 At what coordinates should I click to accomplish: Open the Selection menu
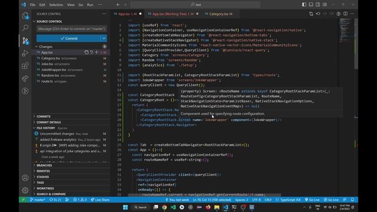[56, 5]
